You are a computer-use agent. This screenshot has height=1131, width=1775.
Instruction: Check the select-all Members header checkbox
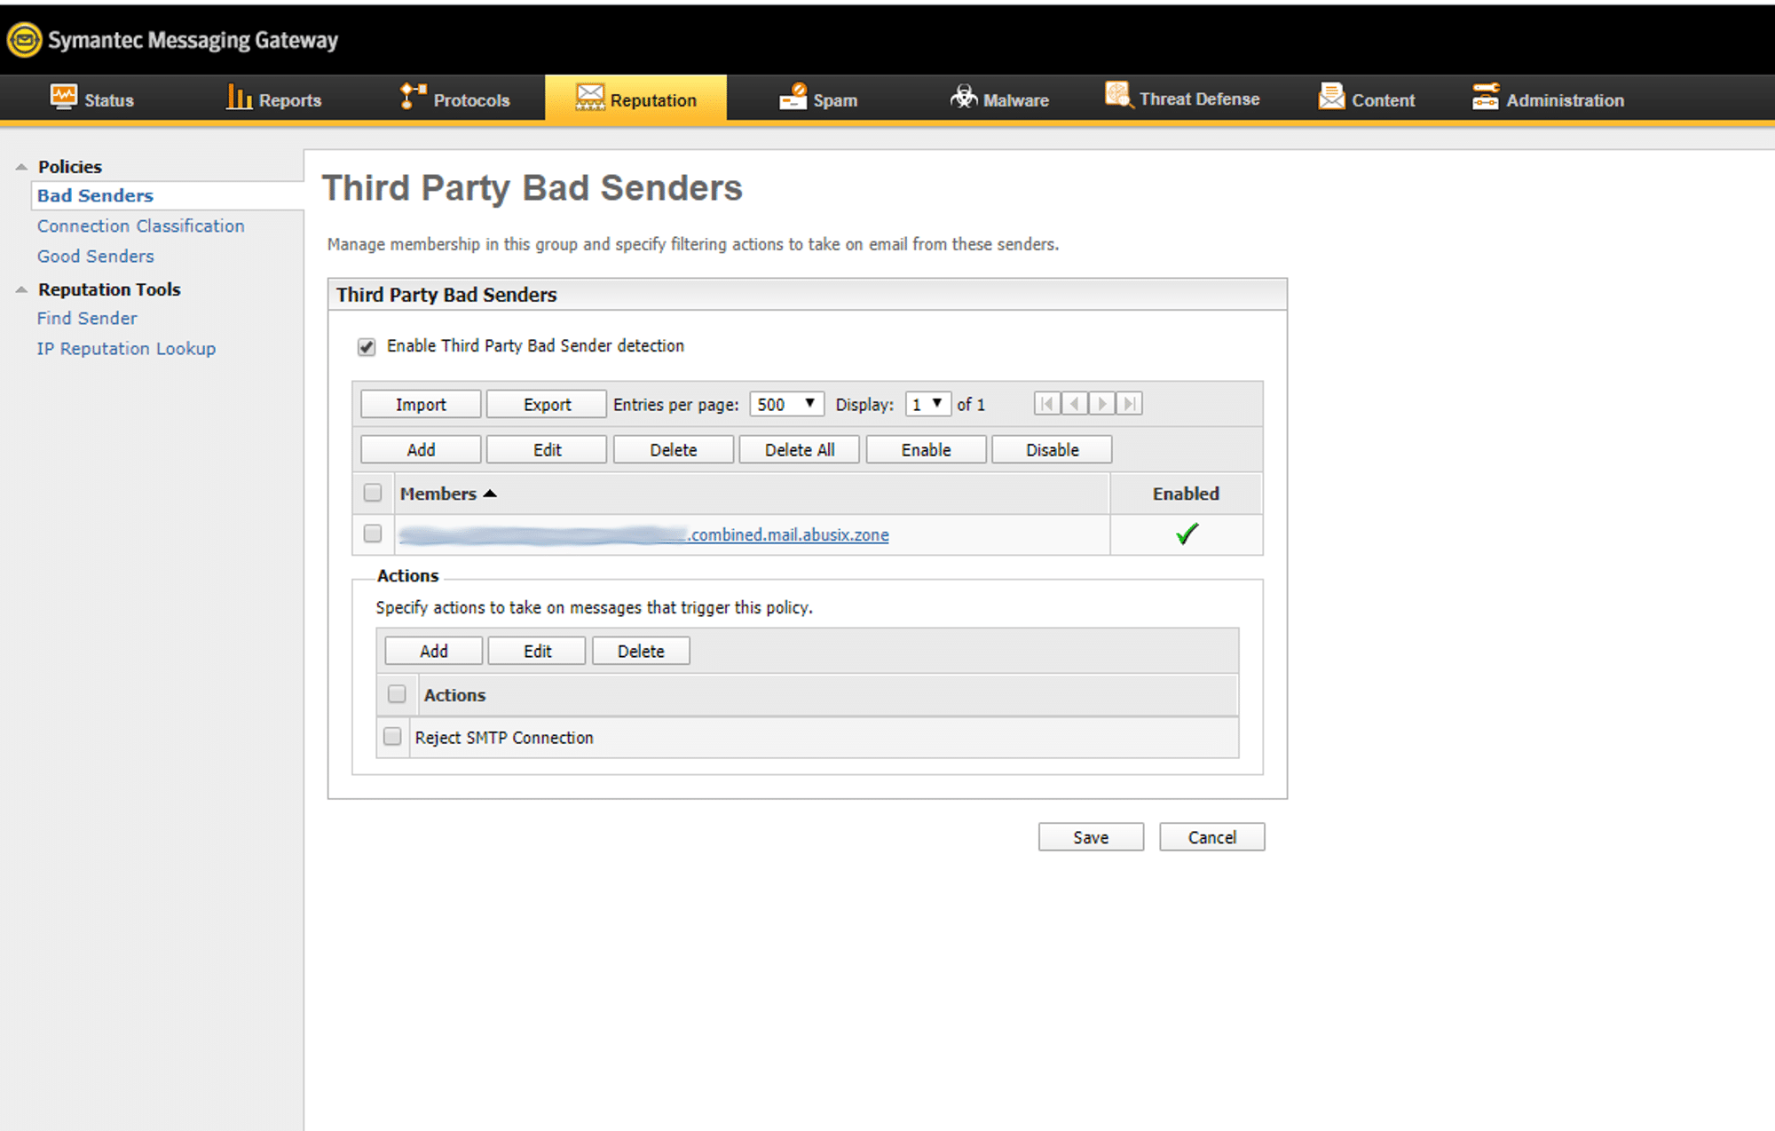373,493
